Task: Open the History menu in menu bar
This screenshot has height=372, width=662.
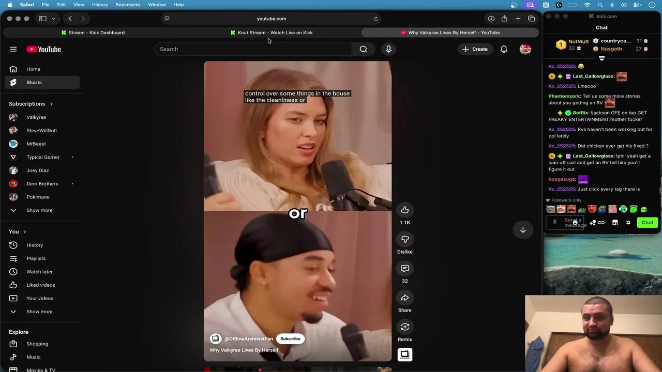Action: pyautogui.click(x=100, y=5)
